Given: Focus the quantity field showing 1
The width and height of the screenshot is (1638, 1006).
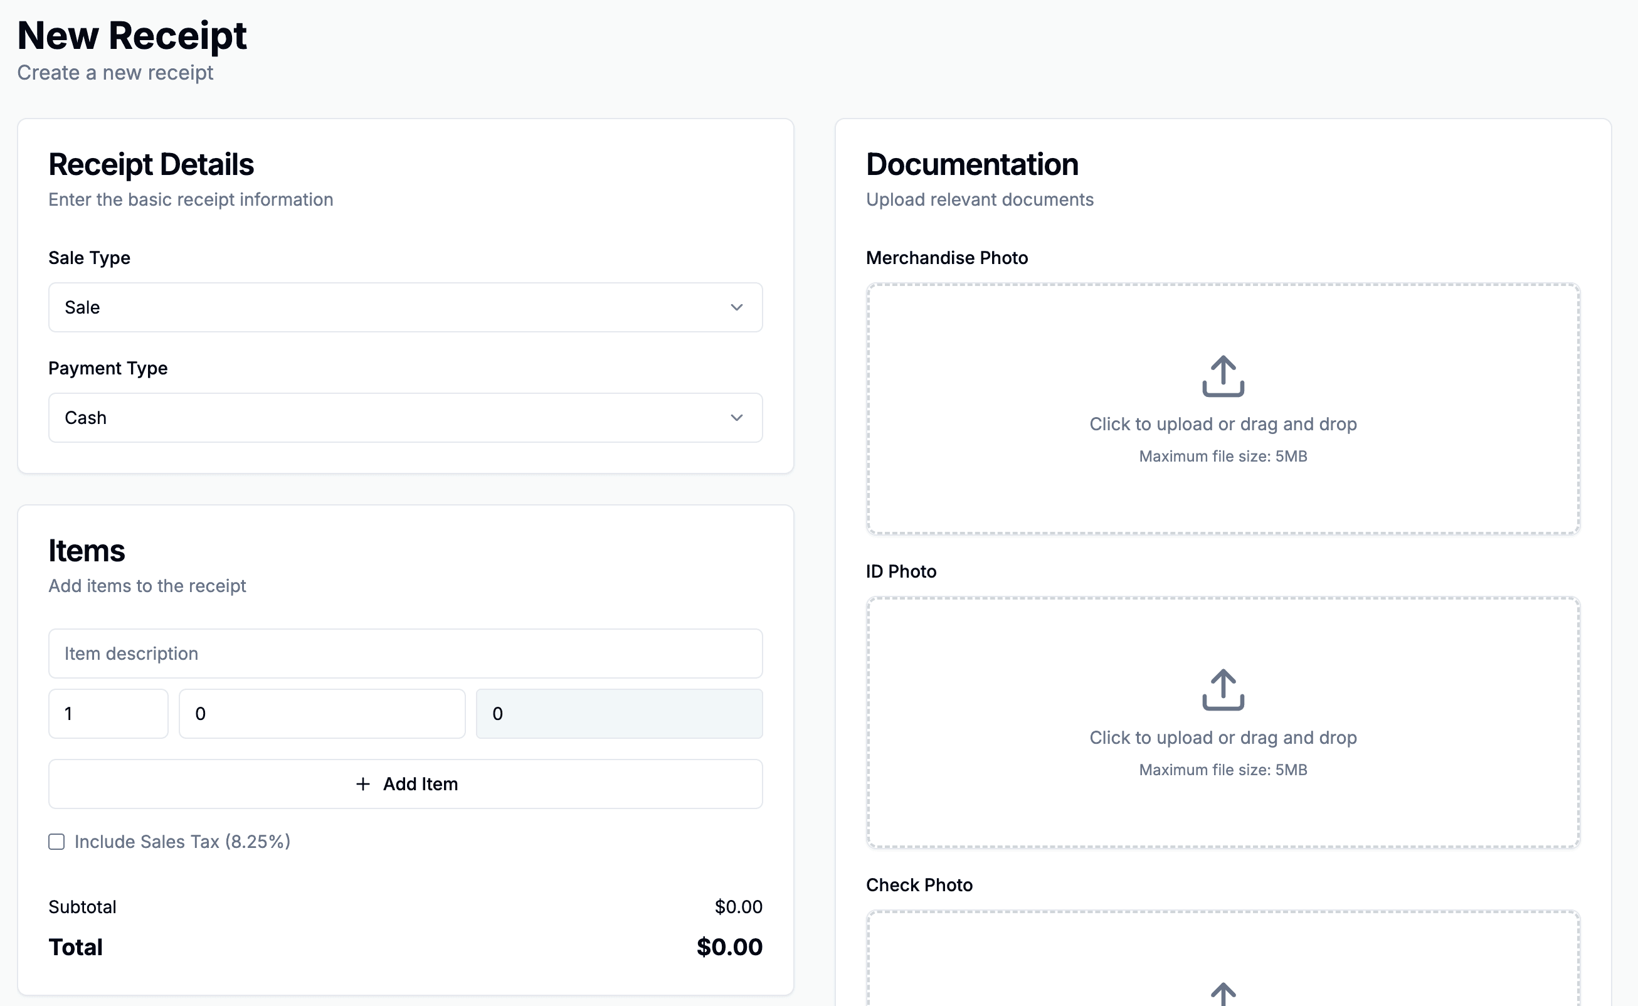Looking at the screenshot, I should pos(108,713).
